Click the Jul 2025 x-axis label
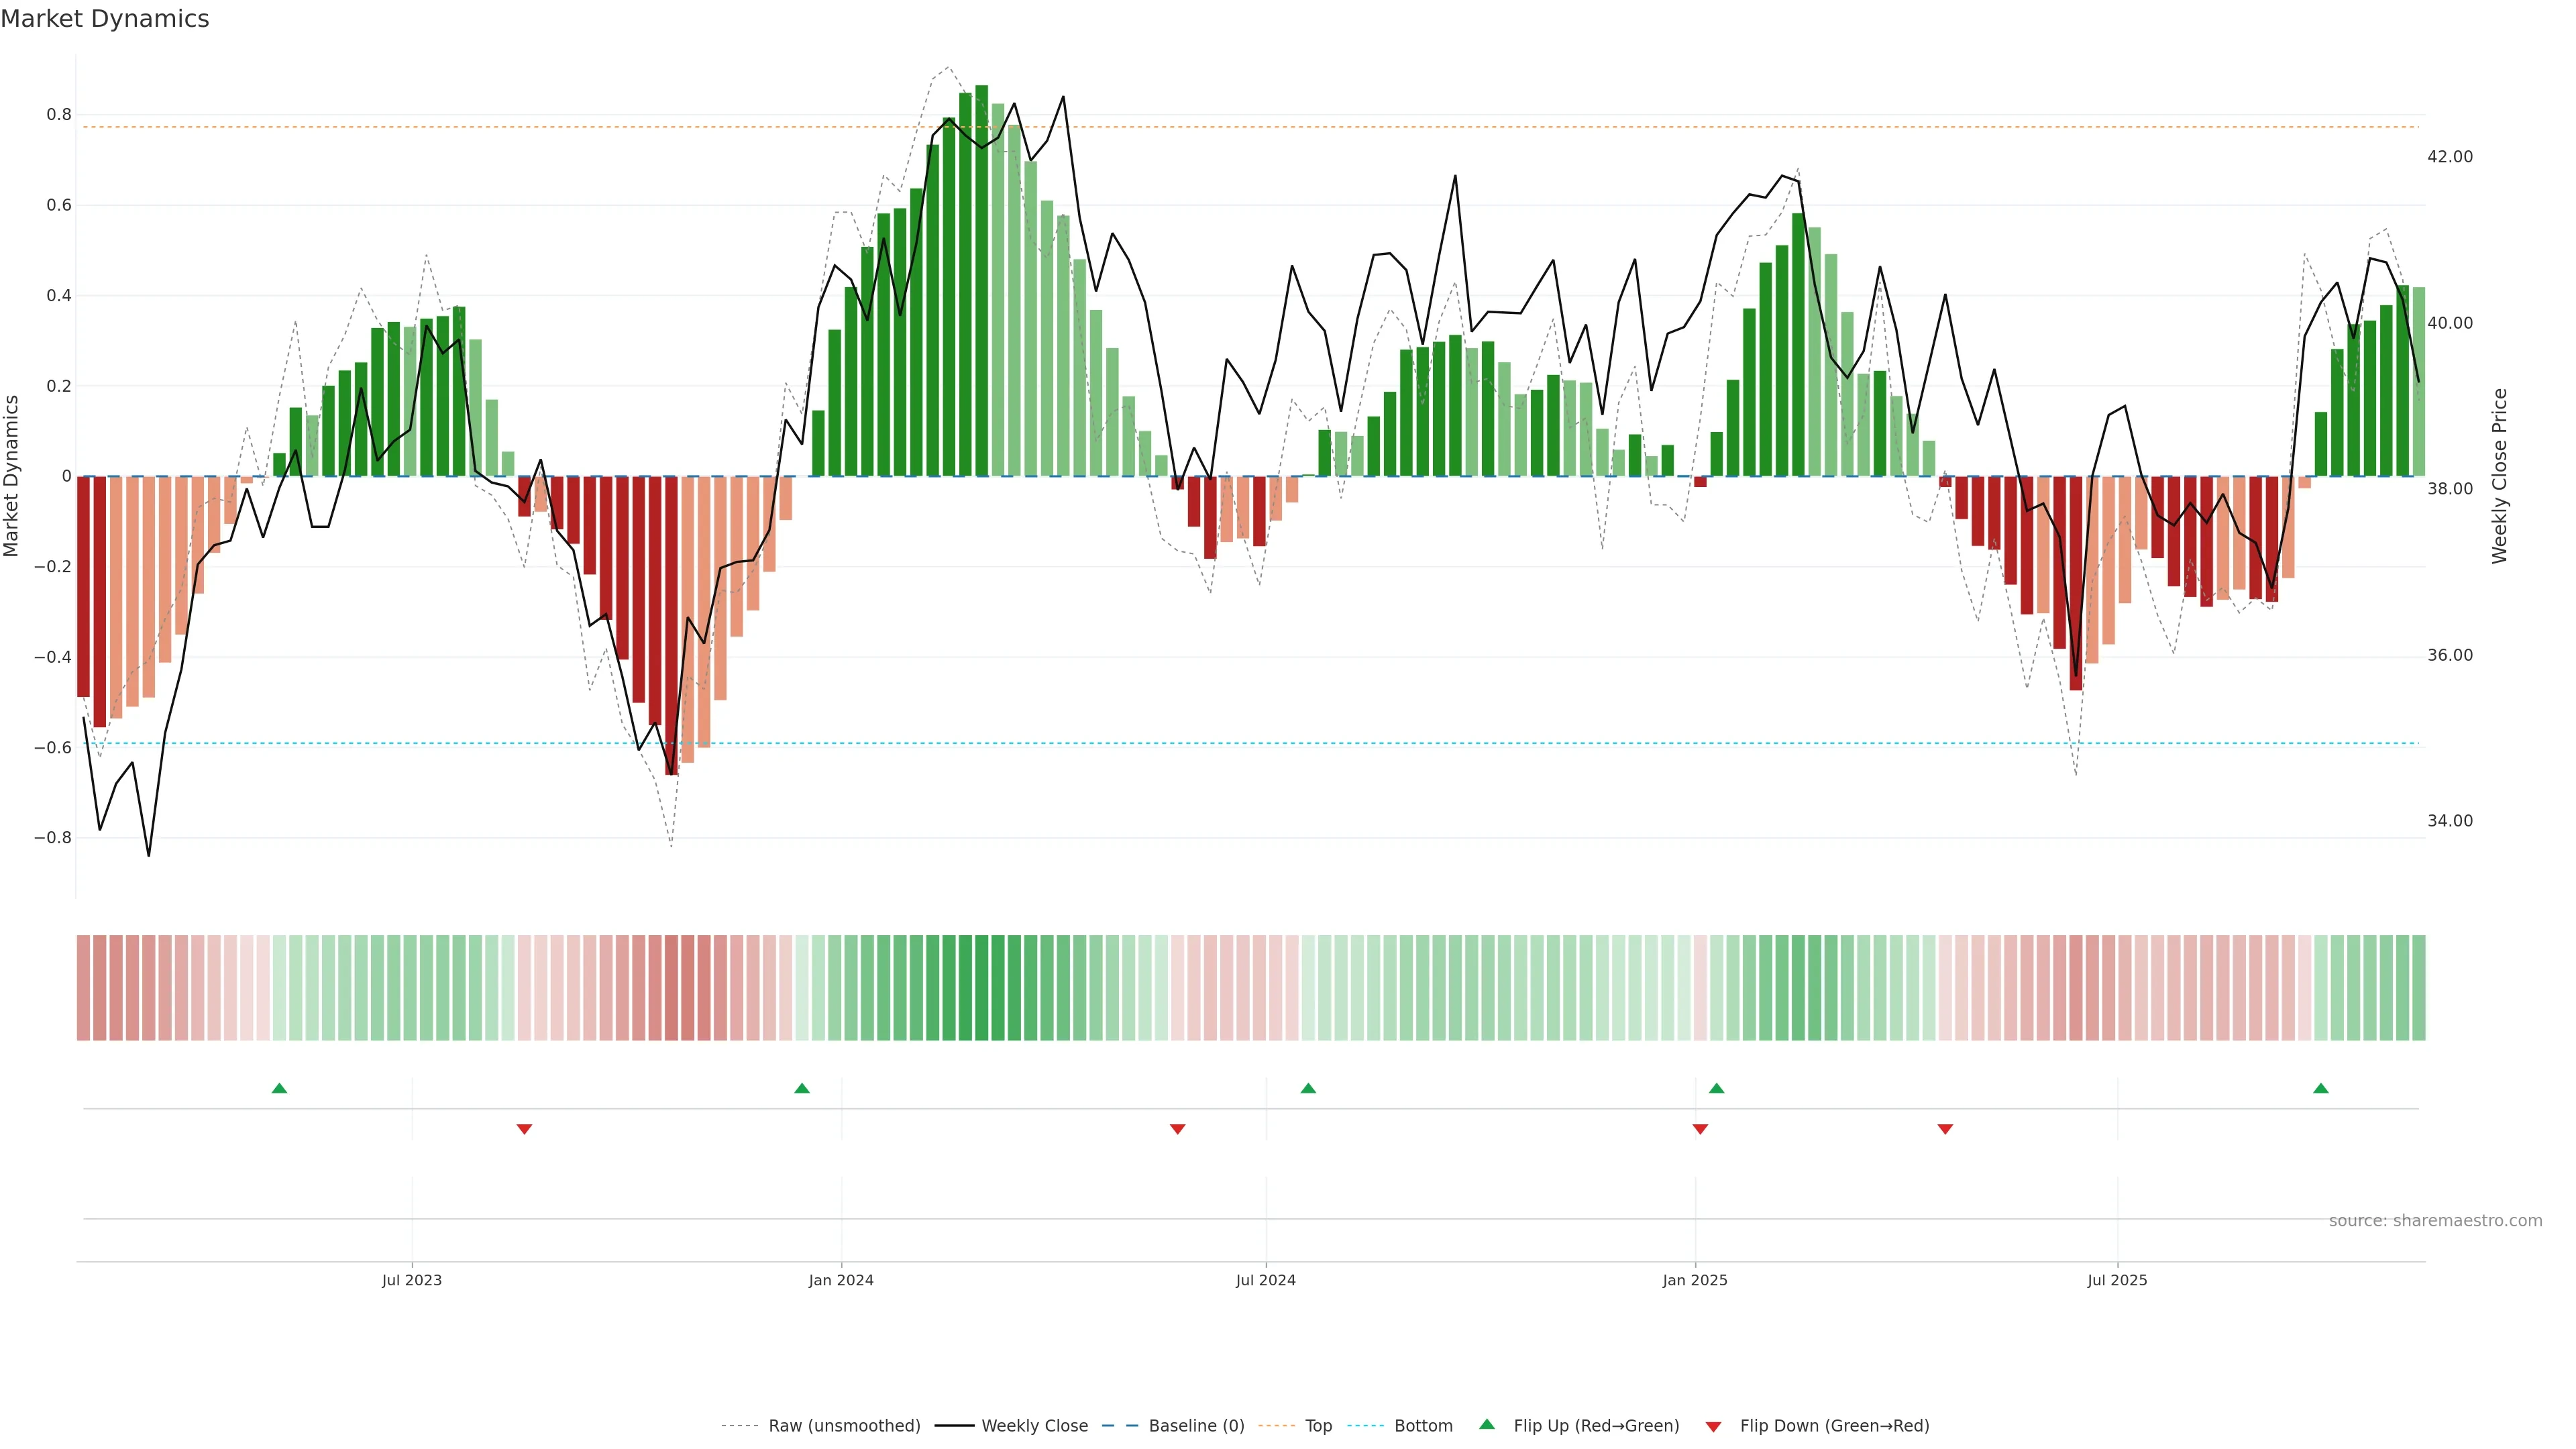The image size is (2576, 1449). tap(2116, 1280)
